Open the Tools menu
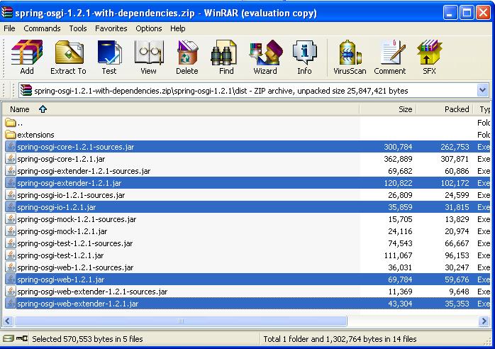Viewport: 495px width, 349px height. pos(78,28)
